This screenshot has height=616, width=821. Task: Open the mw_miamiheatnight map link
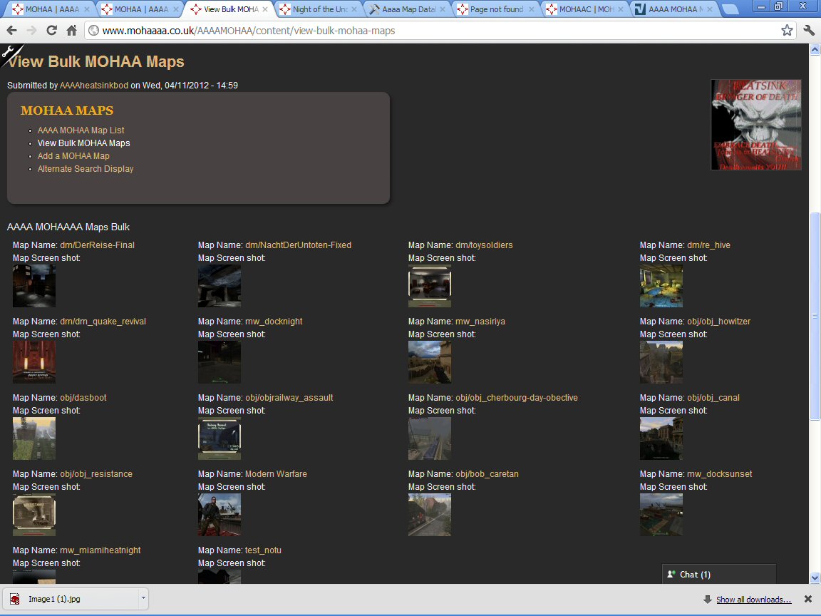100,550
